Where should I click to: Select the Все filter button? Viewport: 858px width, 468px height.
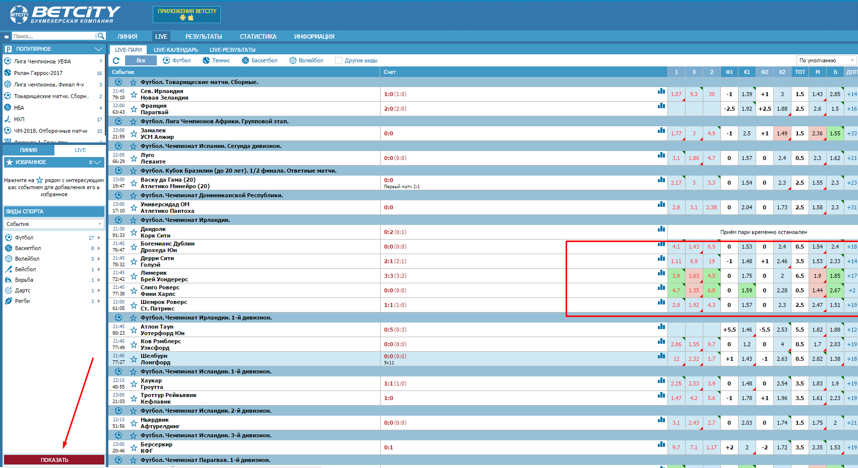(141, 60)
